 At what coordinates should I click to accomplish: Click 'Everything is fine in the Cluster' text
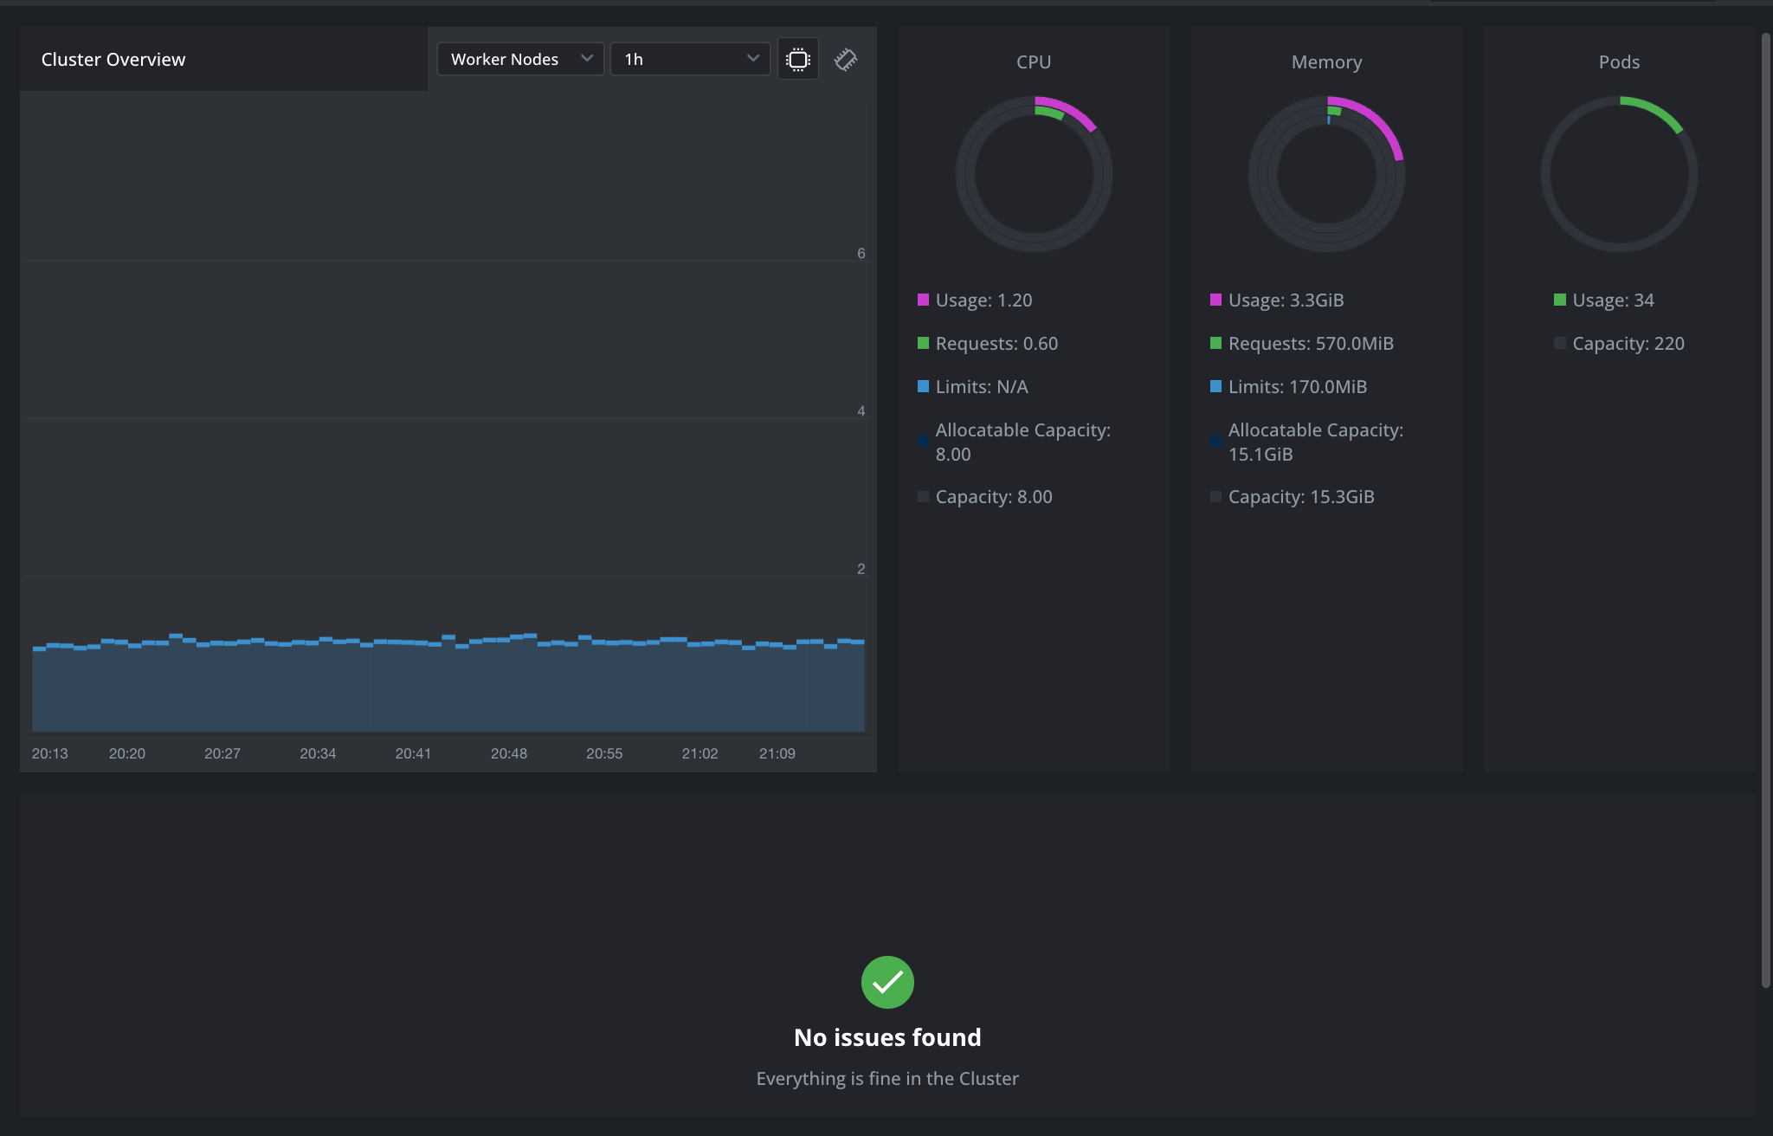click(887, 1078)
